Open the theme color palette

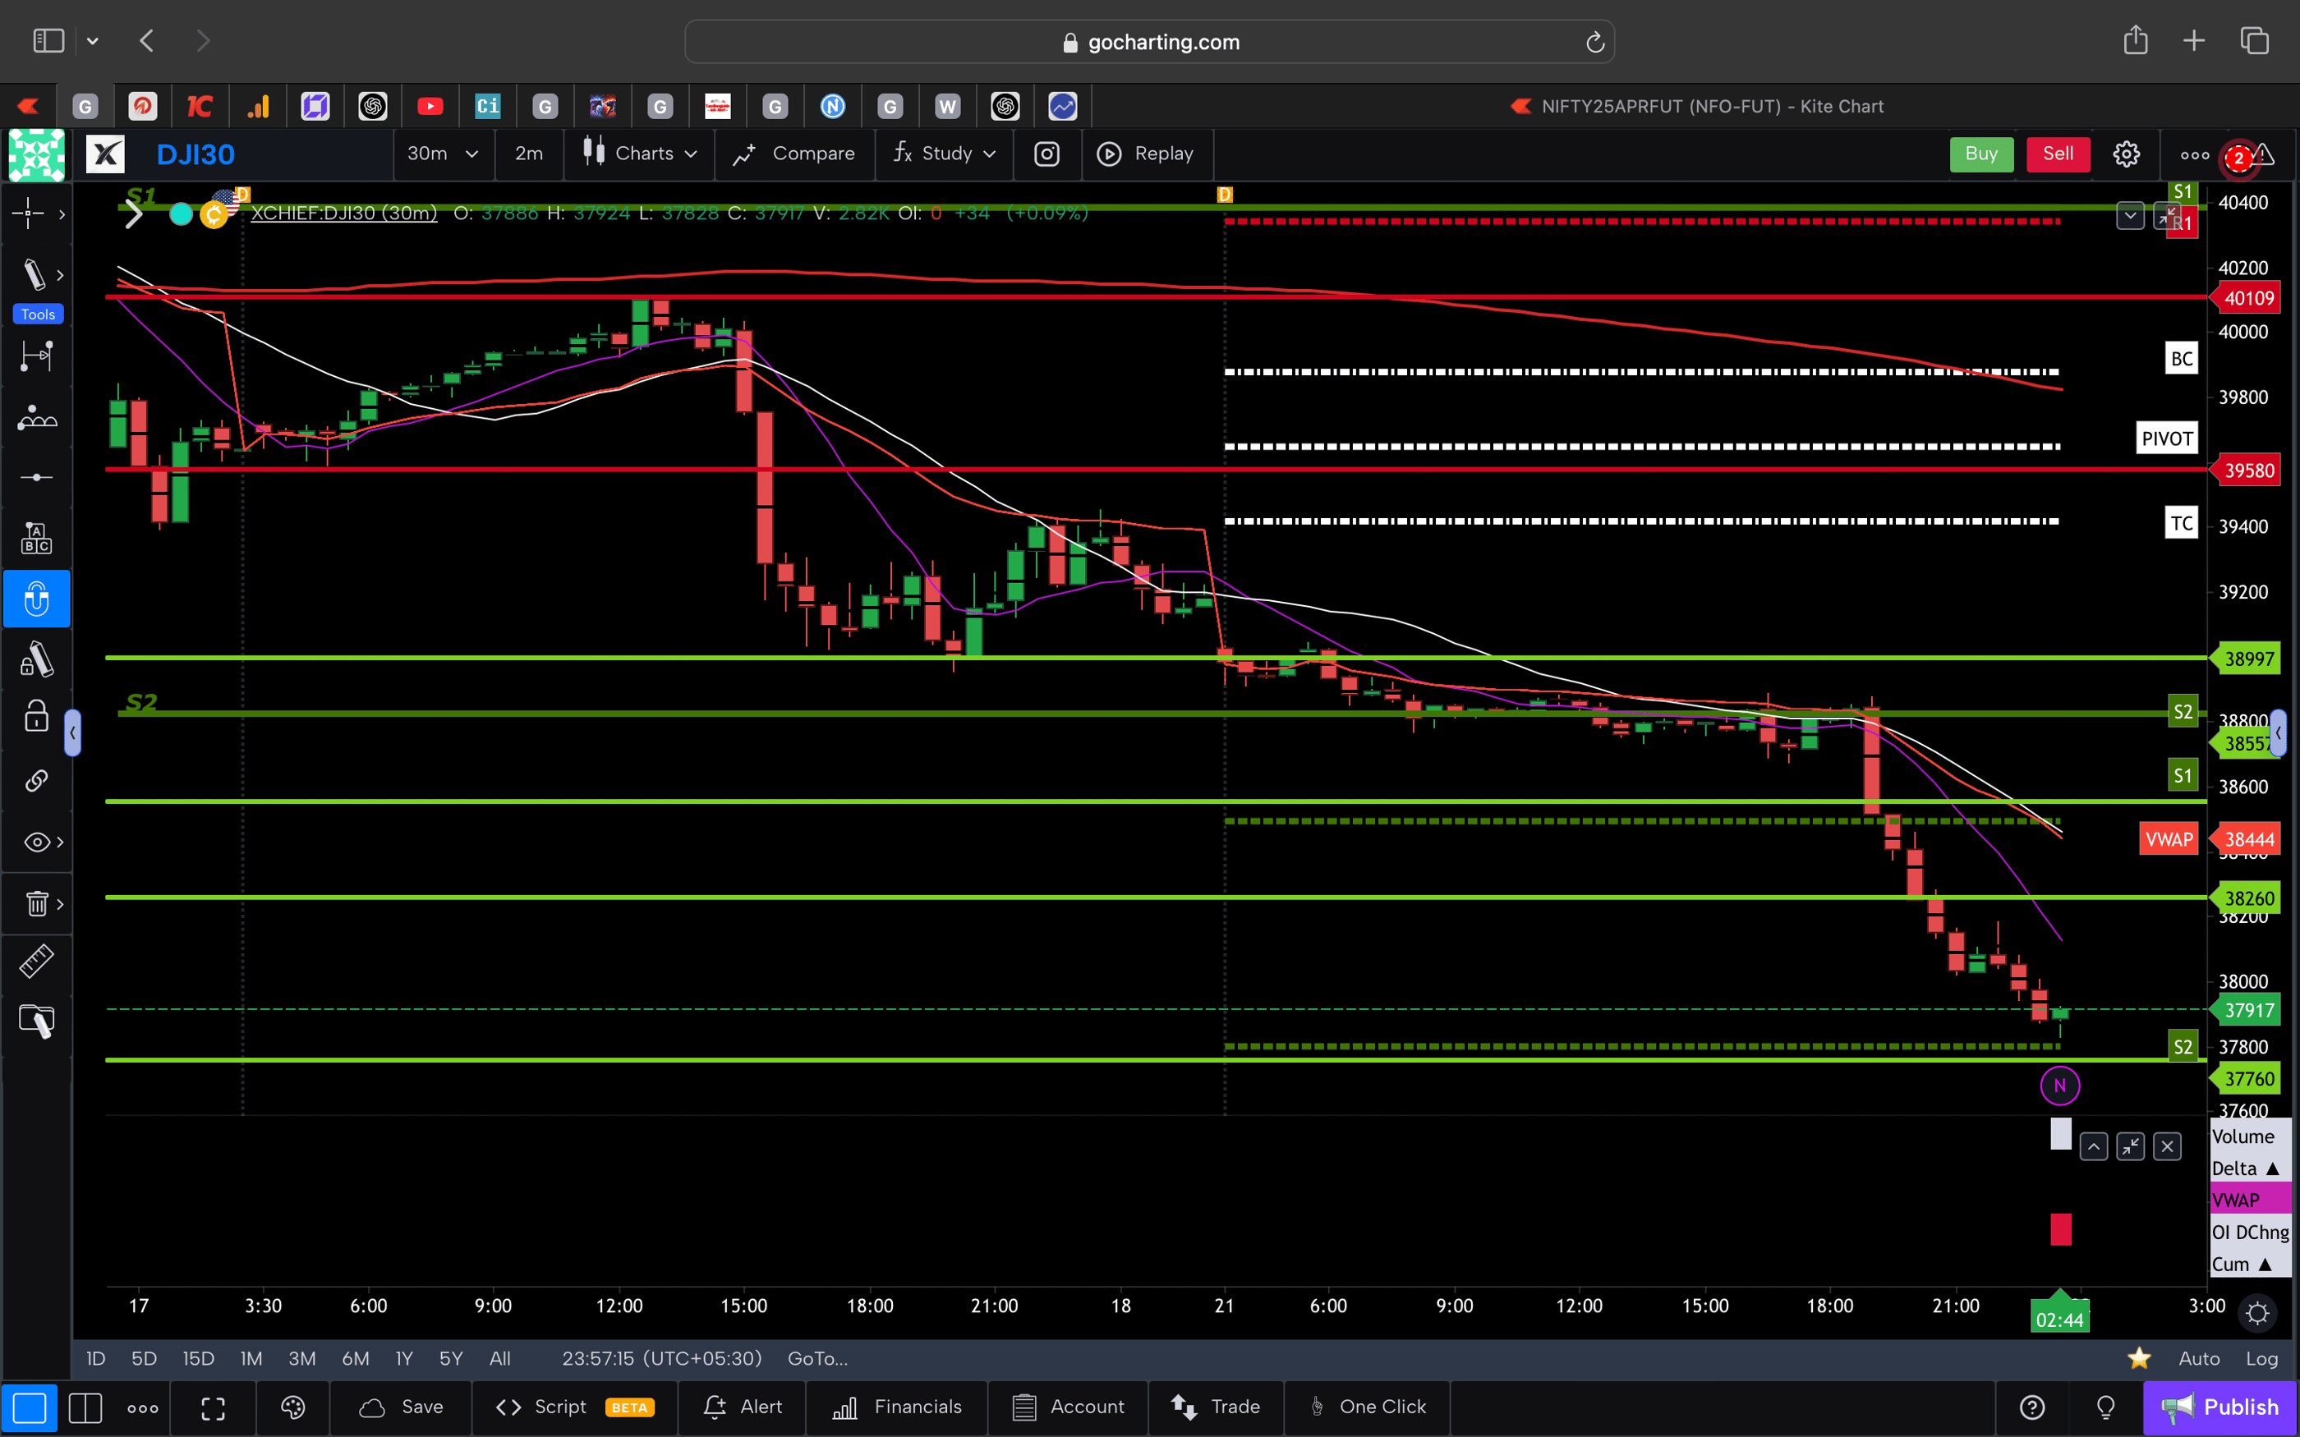coord(292,1407)
